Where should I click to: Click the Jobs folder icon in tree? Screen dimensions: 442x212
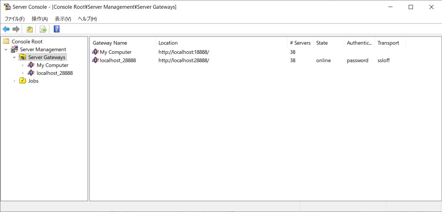[x=23, y=81]
